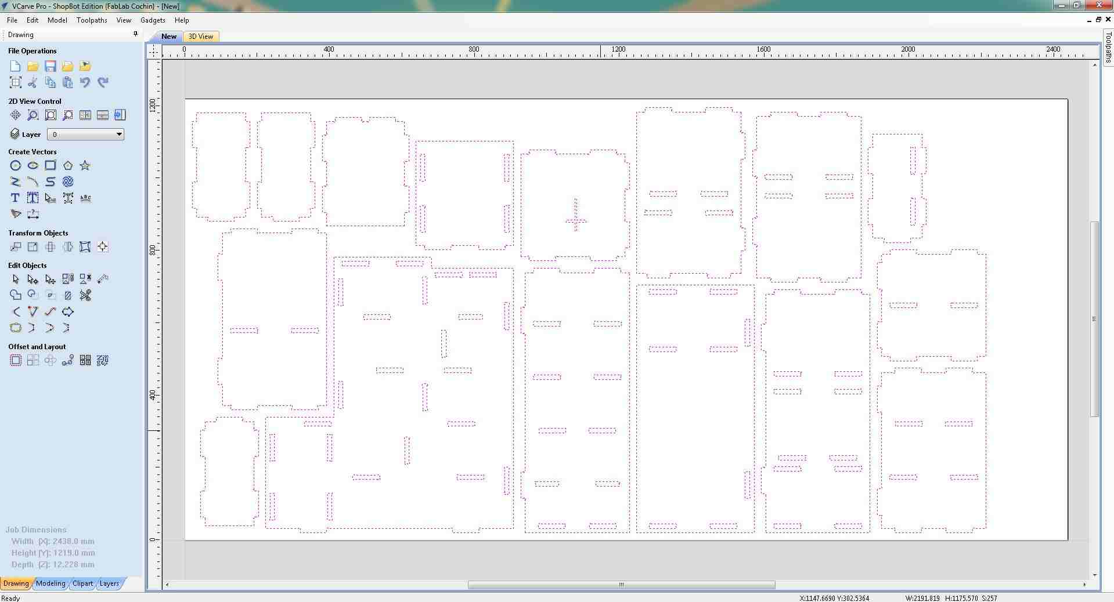Click the Save File icon

click(x=51, y=66)
